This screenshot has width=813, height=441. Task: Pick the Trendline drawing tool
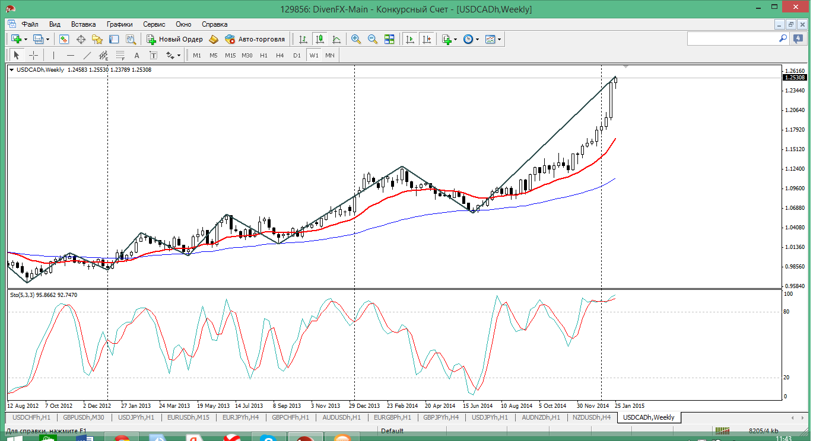tap(87, 55)
